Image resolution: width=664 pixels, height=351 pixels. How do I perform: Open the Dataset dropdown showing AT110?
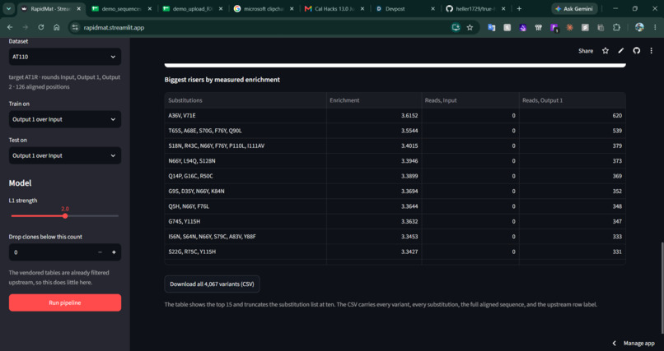click(x=65, y=57)
